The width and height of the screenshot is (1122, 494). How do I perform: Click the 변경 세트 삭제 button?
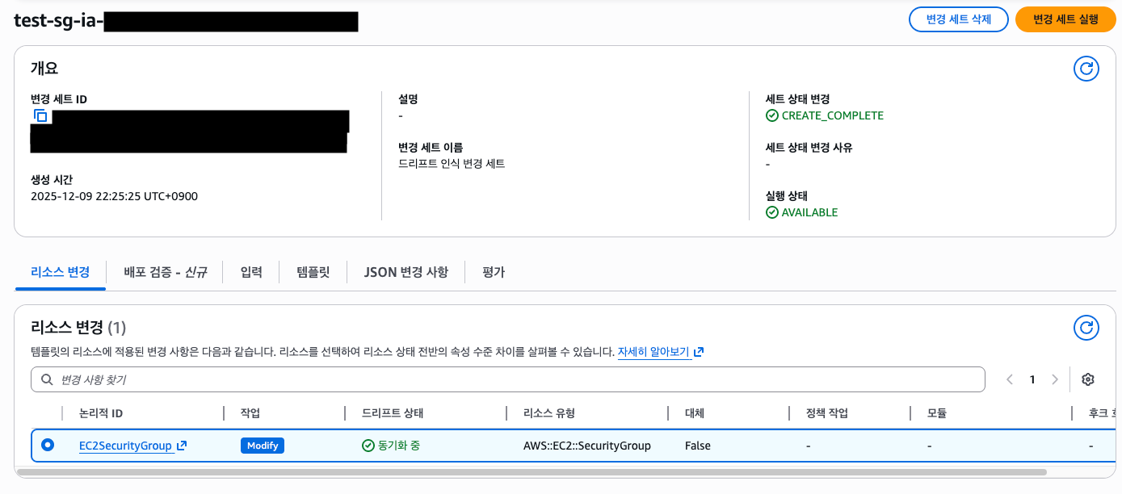[958, 19]
